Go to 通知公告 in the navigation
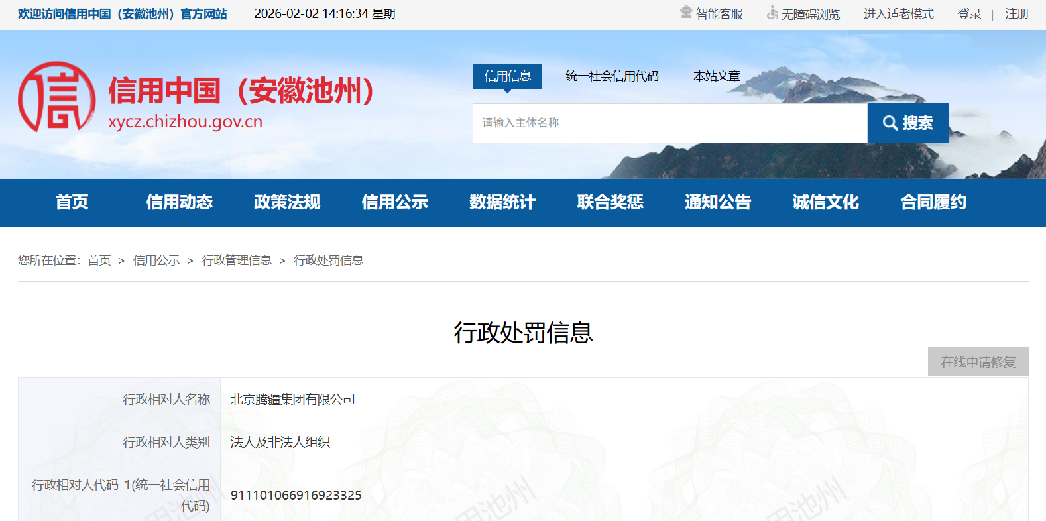This screenshot has width=1046, height=521. point(718,202)
